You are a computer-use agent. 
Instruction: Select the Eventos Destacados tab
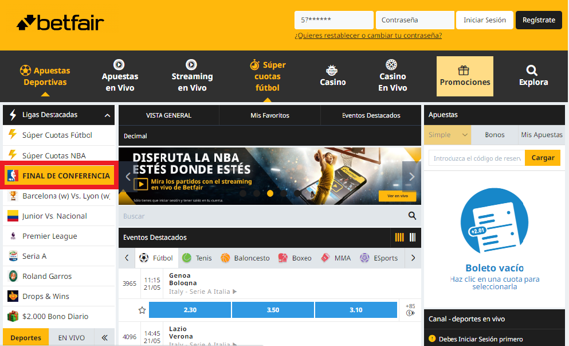371,115
